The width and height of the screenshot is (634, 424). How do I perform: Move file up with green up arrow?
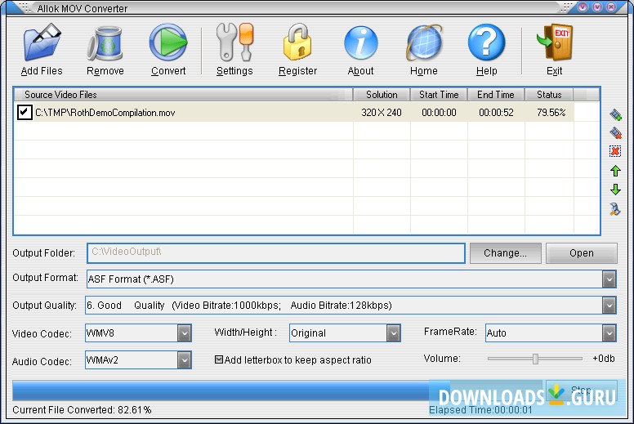pos(615,171)
